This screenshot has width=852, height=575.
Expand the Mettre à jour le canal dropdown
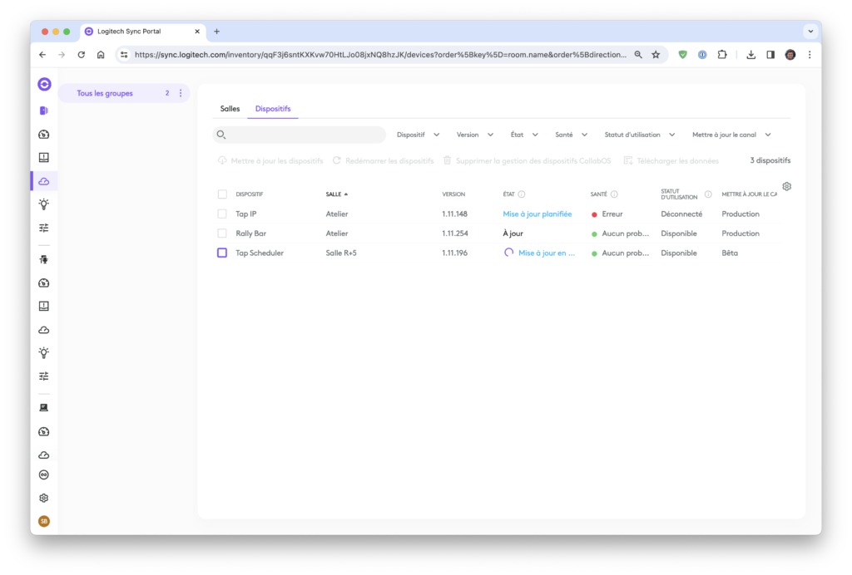pyautogui.click(x=731, y=135)
